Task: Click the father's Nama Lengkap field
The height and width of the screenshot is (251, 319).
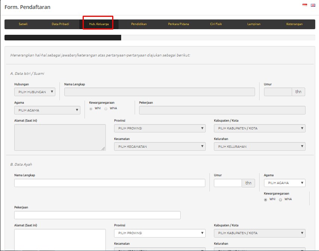Action: [x=110, y=183]
